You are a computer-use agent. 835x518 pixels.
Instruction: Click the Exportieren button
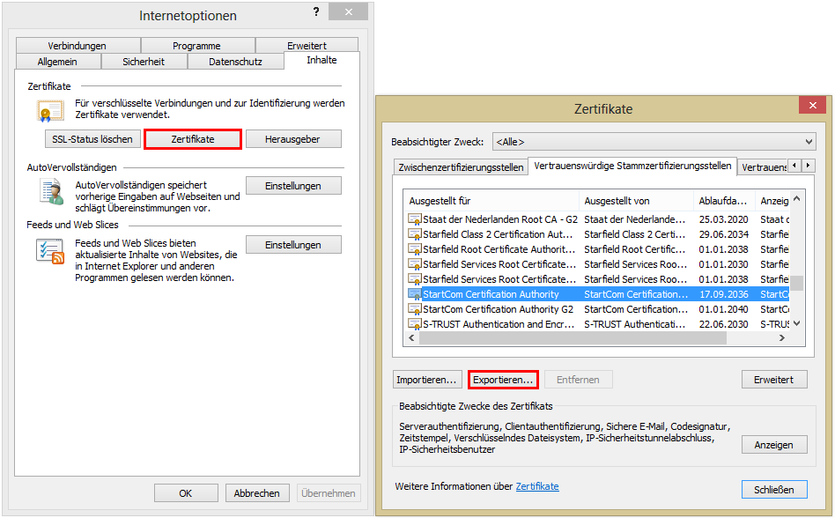point(503,380)
